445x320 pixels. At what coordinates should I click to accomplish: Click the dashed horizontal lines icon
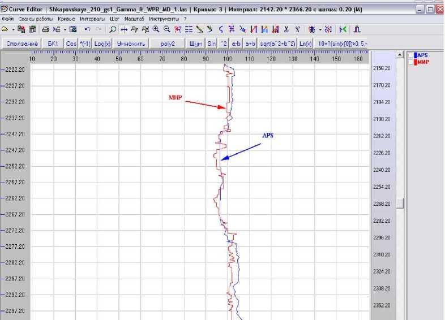coord(189,29)
